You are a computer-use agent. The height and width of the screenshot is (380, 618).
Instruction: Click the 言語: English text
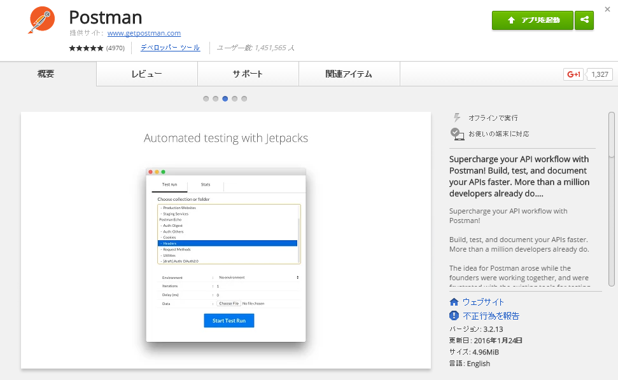[x=470, y=363]
